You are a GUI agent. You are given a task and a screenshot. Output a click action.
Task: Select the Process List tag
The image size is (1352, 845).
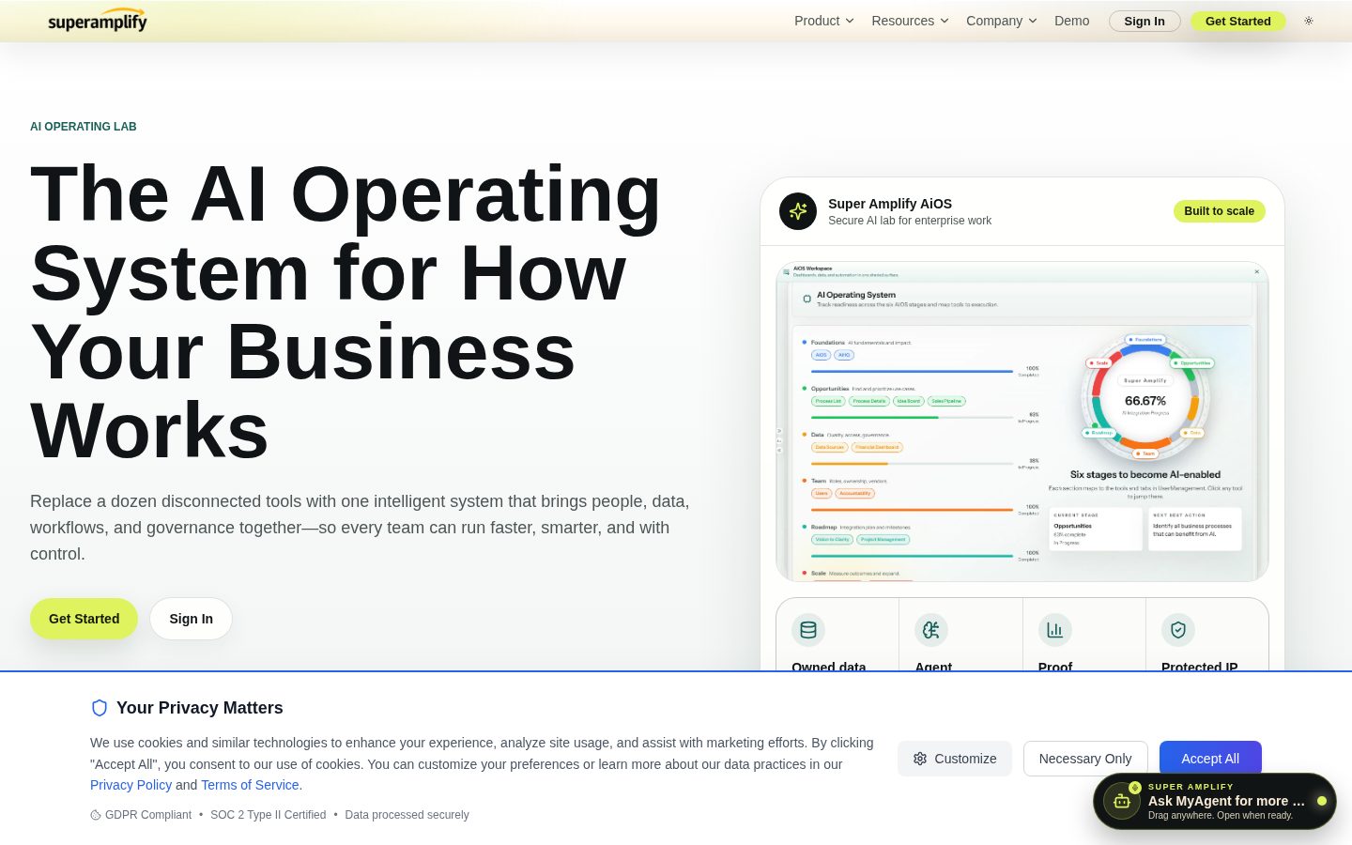(828, 401)
